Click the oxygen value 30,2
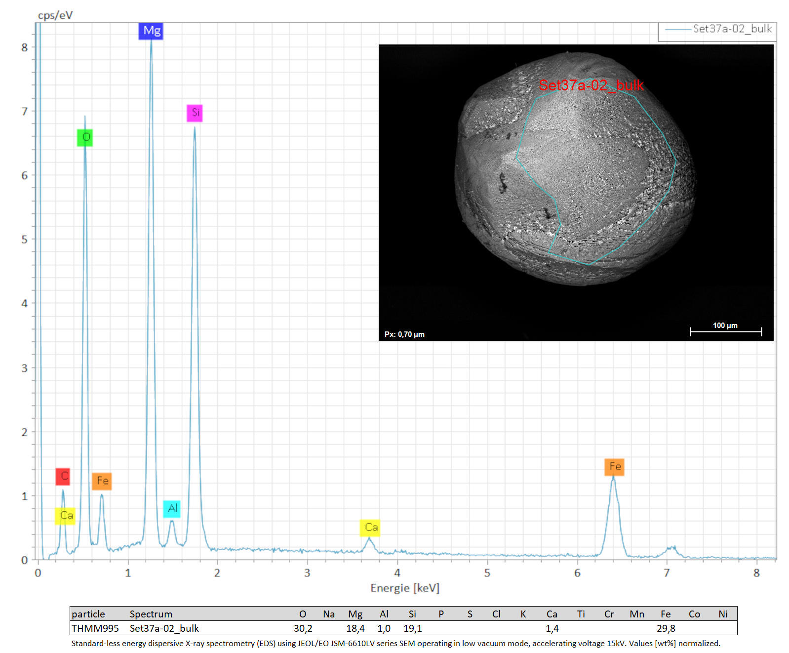The height and width of the screenshot is (653, 789). (x=303, y=628)
